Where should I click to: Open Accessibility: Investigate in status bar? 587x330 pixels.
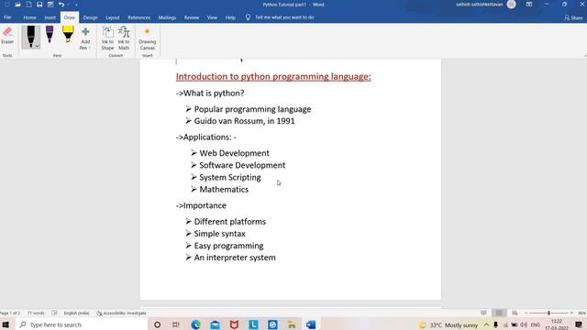coord(121,313)
